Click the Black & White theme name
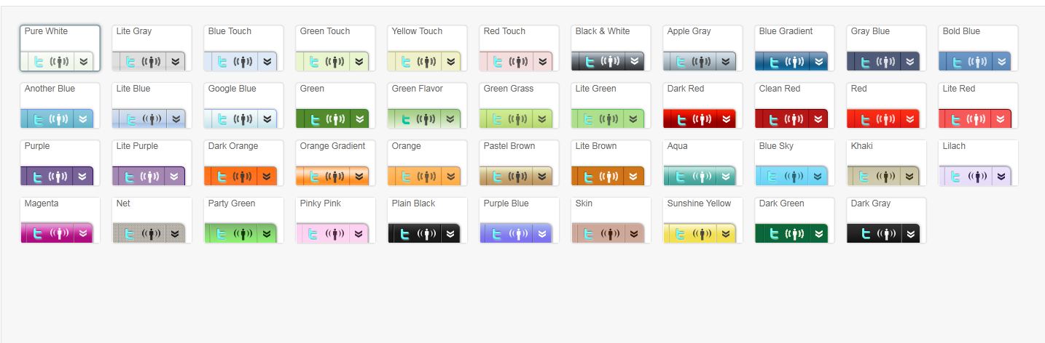1045x343 pixels. coord(602,31)
